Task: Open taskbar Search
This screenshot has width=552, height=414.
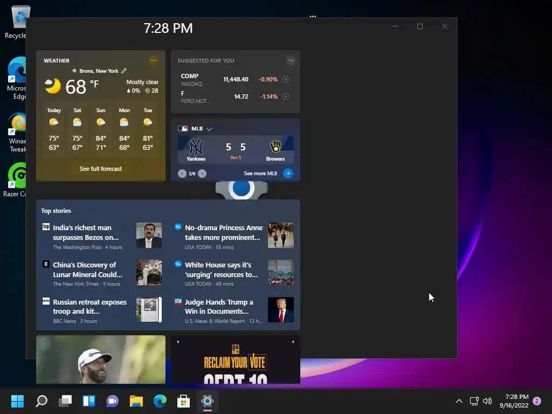Action: click(42, 401)
